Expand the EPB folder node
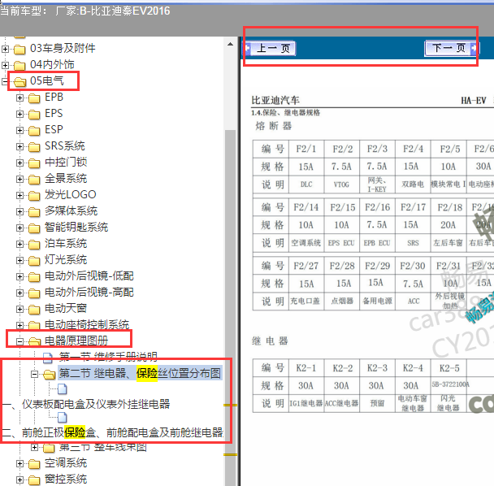This screenshot has width=494, height=486. coord(19,98)
